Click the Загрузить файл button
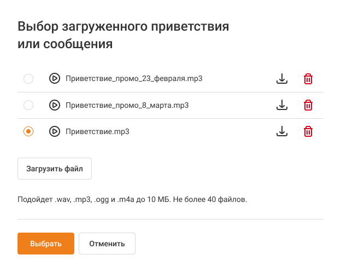The width and height of the screenshot is (341, 272). point(55,169)
